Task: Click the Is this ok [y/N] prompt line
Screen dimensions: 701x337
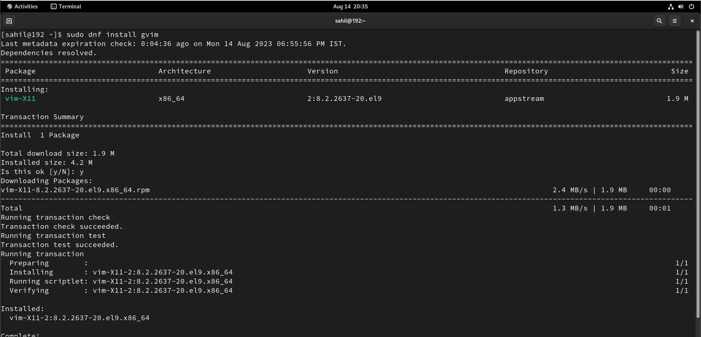Action: click(42, 171)
